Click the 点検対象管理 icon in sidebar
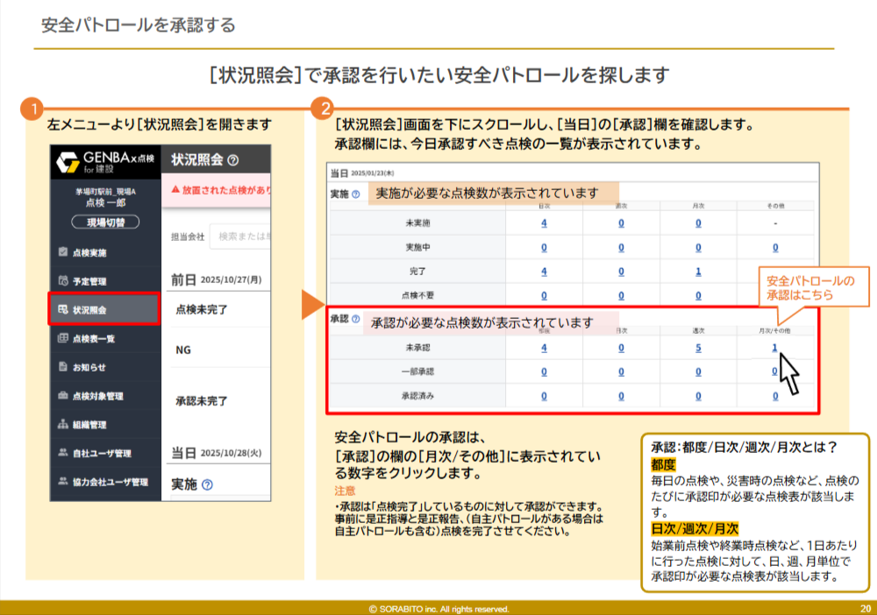This screenshot has height=615, width=877. (63, 396)
